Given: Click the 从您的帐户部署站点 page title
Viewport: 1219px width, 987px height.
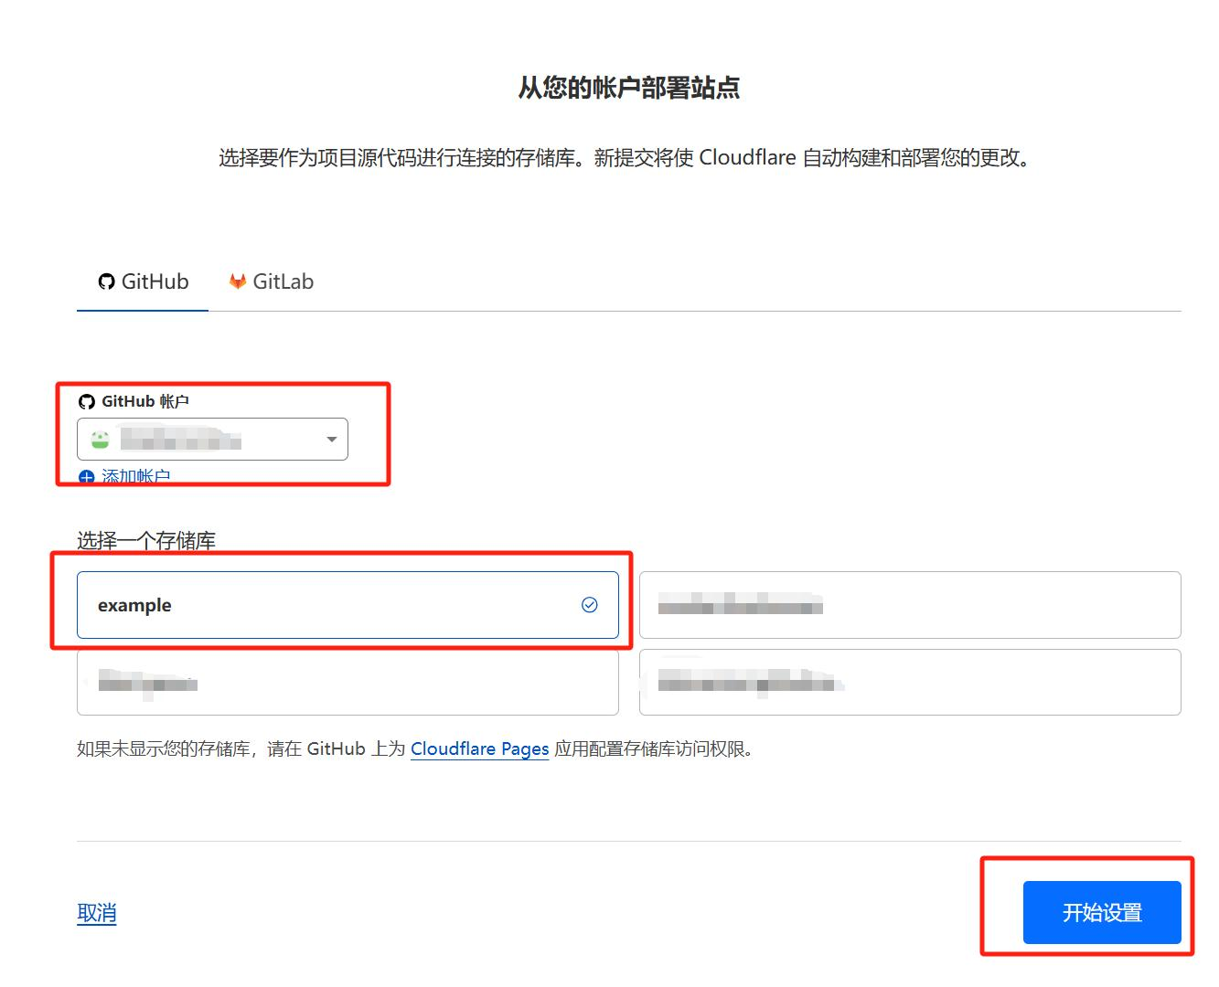Looking at the screenshot, I should click(x=629, y=88).
